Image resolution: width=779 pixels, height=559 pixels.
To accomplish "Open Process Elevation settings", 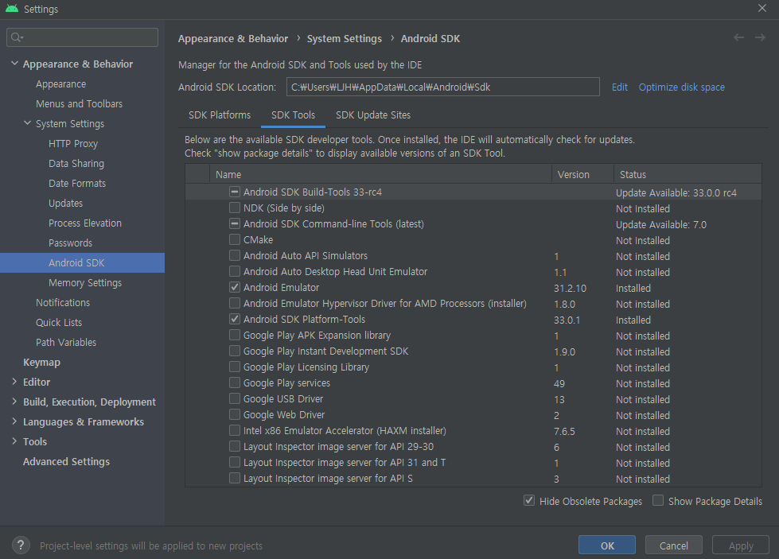I will click(x=85, y=223).
